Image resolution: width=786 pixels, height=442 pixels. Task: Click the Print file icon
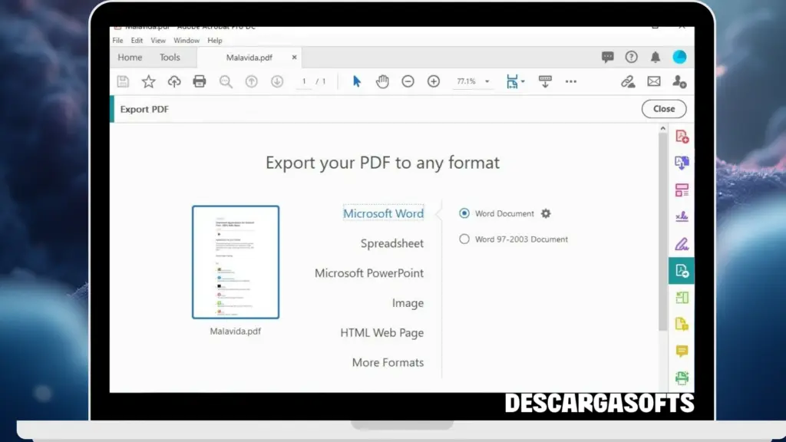tap(200, 81)
